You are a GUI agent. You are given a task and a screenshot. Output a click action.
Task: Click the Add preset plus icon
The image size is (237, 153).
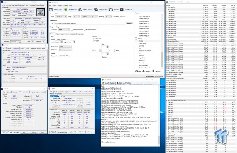(136, 71)
